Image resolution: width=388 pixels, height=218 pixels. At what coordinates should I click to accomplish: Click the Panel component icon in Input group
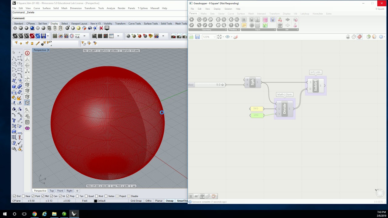[x=244, y=25]
